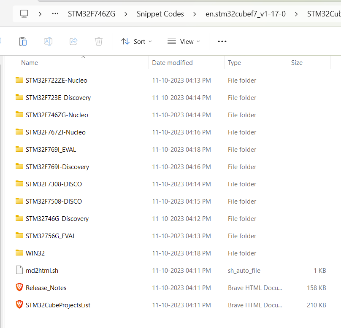
Task: Select the STM32F746ZG-Nucleo folder
Action: click(57, 115)
